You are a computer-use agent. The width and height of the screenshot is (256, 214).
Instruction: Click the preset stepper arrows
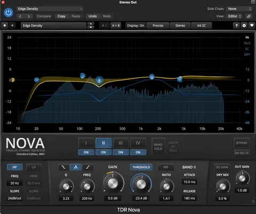[91, 26]
